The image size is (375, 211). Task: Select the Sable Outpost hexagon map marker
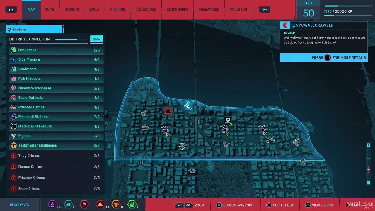[145, 128]
